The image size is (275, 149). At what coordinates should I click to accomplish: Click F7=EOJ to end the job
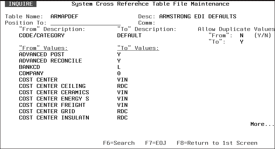pyautogui.click(x=155, y=143)
